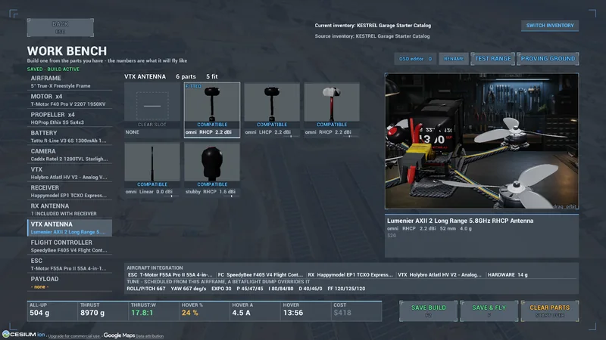Click the HOVER 13:56 time

pyautogui.click(x=293, y=313)
